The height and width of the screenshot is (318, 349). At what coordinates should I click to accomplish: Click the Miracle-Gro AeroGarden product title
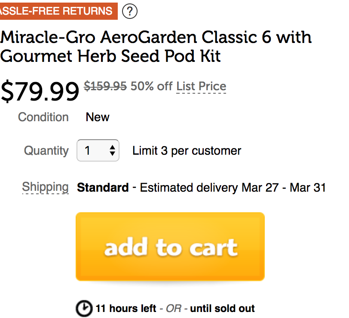[x=156, y=46]
